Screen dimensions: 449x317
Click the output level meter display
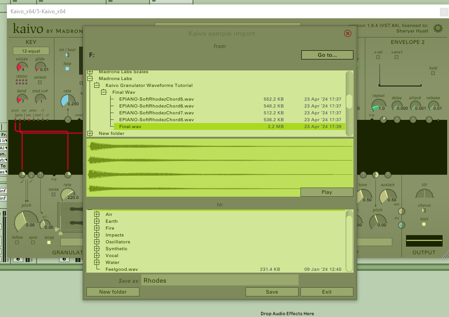coord(424,241)
